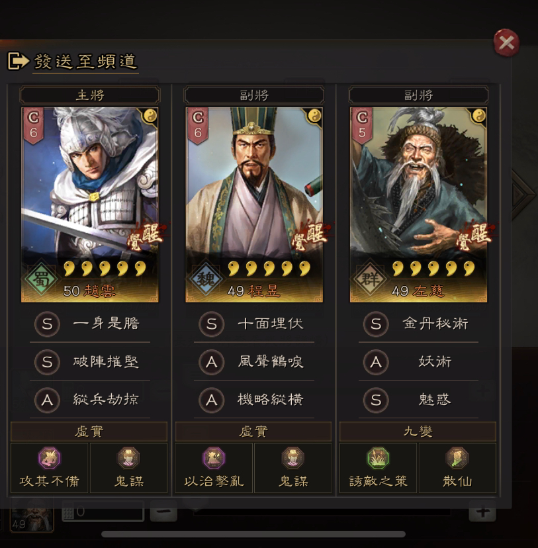Image resolution: width=538 pixels, height=548 pixels.
Task: Select the 十面埋伏 skill
Action: click(x=254, y=324)
